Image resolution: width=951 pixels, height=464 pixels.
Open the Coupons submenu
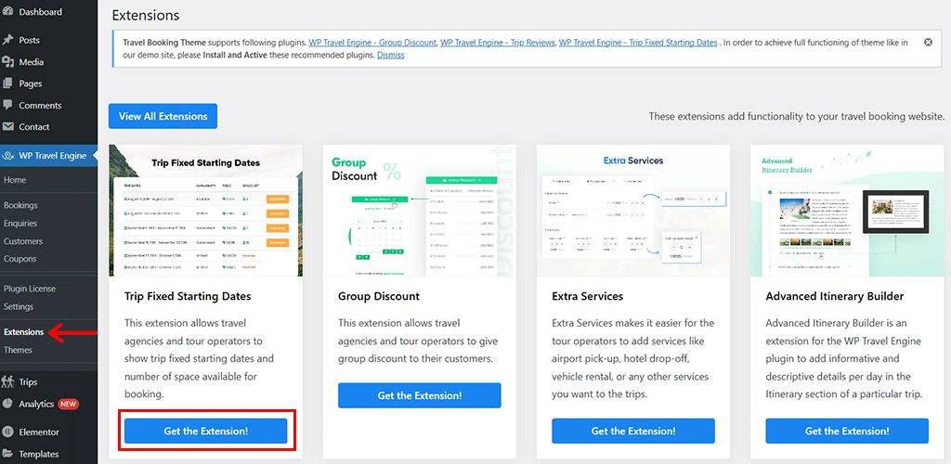20,259
